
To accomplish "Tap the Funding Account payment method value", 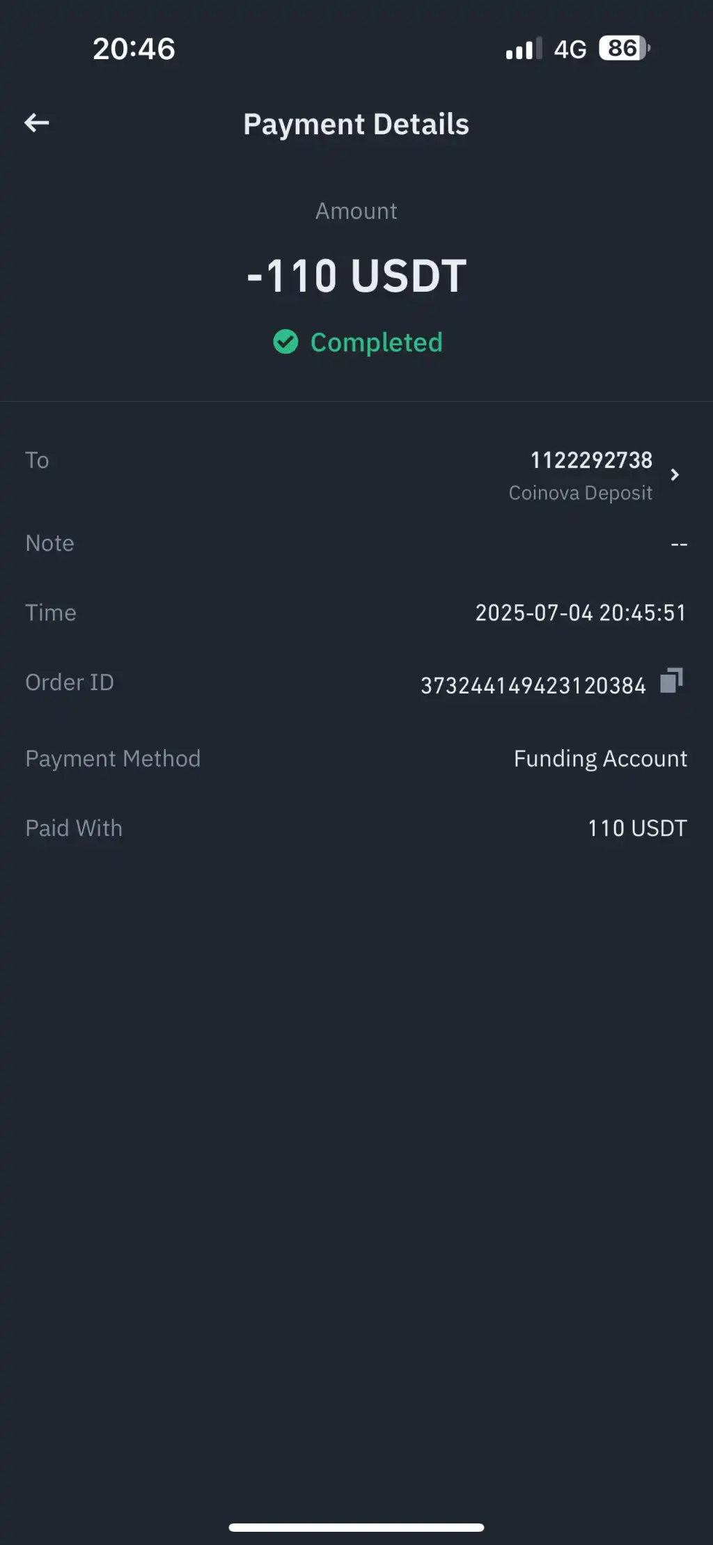I will point(600,758).
